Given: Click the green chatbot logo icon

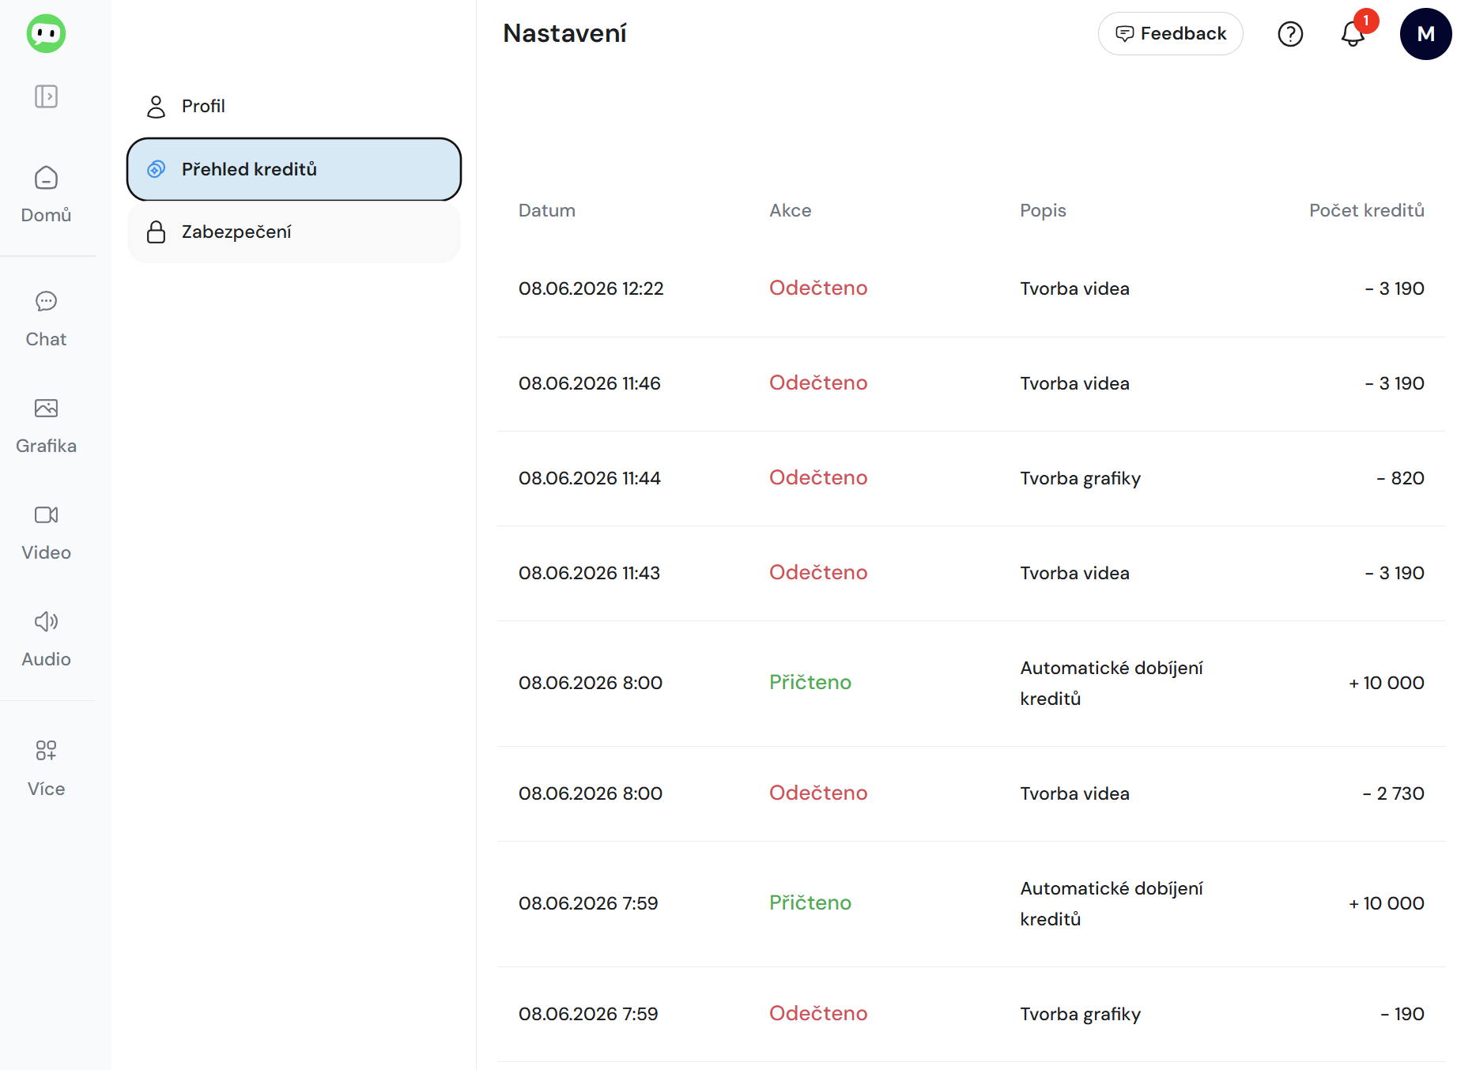Looking at the screenshot, I should pyautogui.click(x=46, y=34).
